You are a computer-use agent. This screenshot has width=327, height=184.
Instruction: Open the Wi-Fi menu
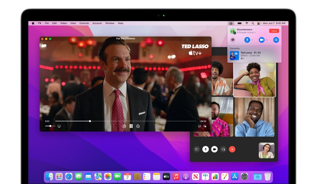coord(247,23)
